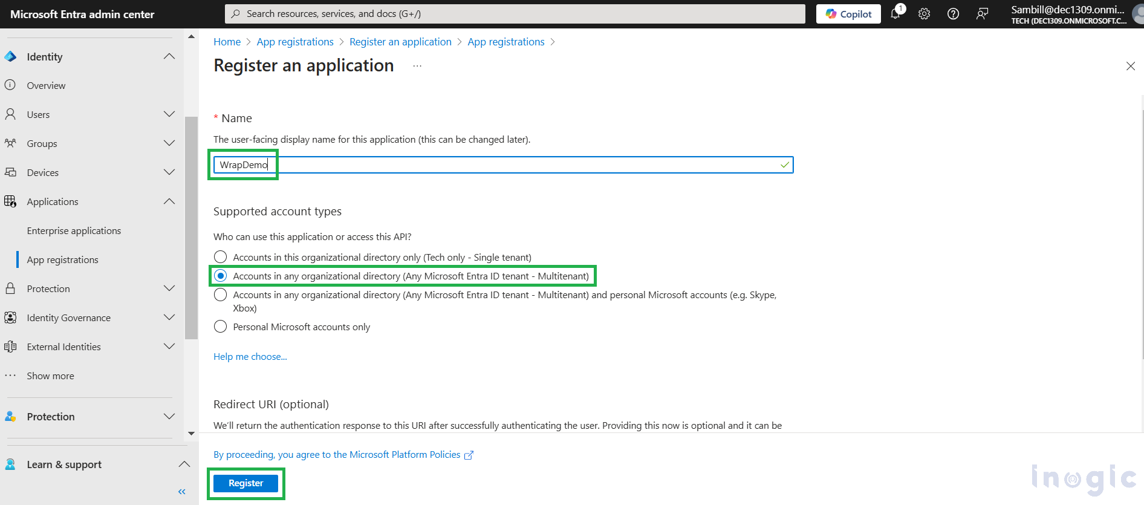Screen dimensions: 1144x505
Task: Go to last App registrations breadcrumb
Action: pos(506,42)
